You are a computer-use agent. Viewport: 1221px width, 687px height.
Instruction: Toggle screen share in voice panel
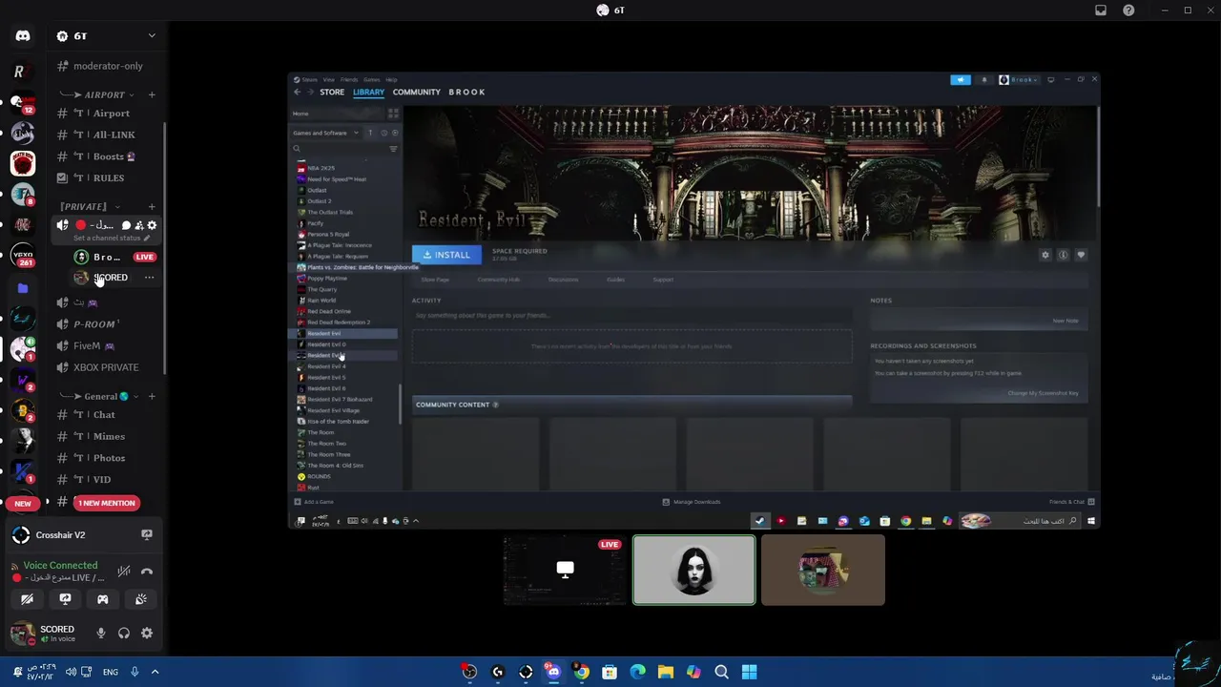[x=65, y=599]
